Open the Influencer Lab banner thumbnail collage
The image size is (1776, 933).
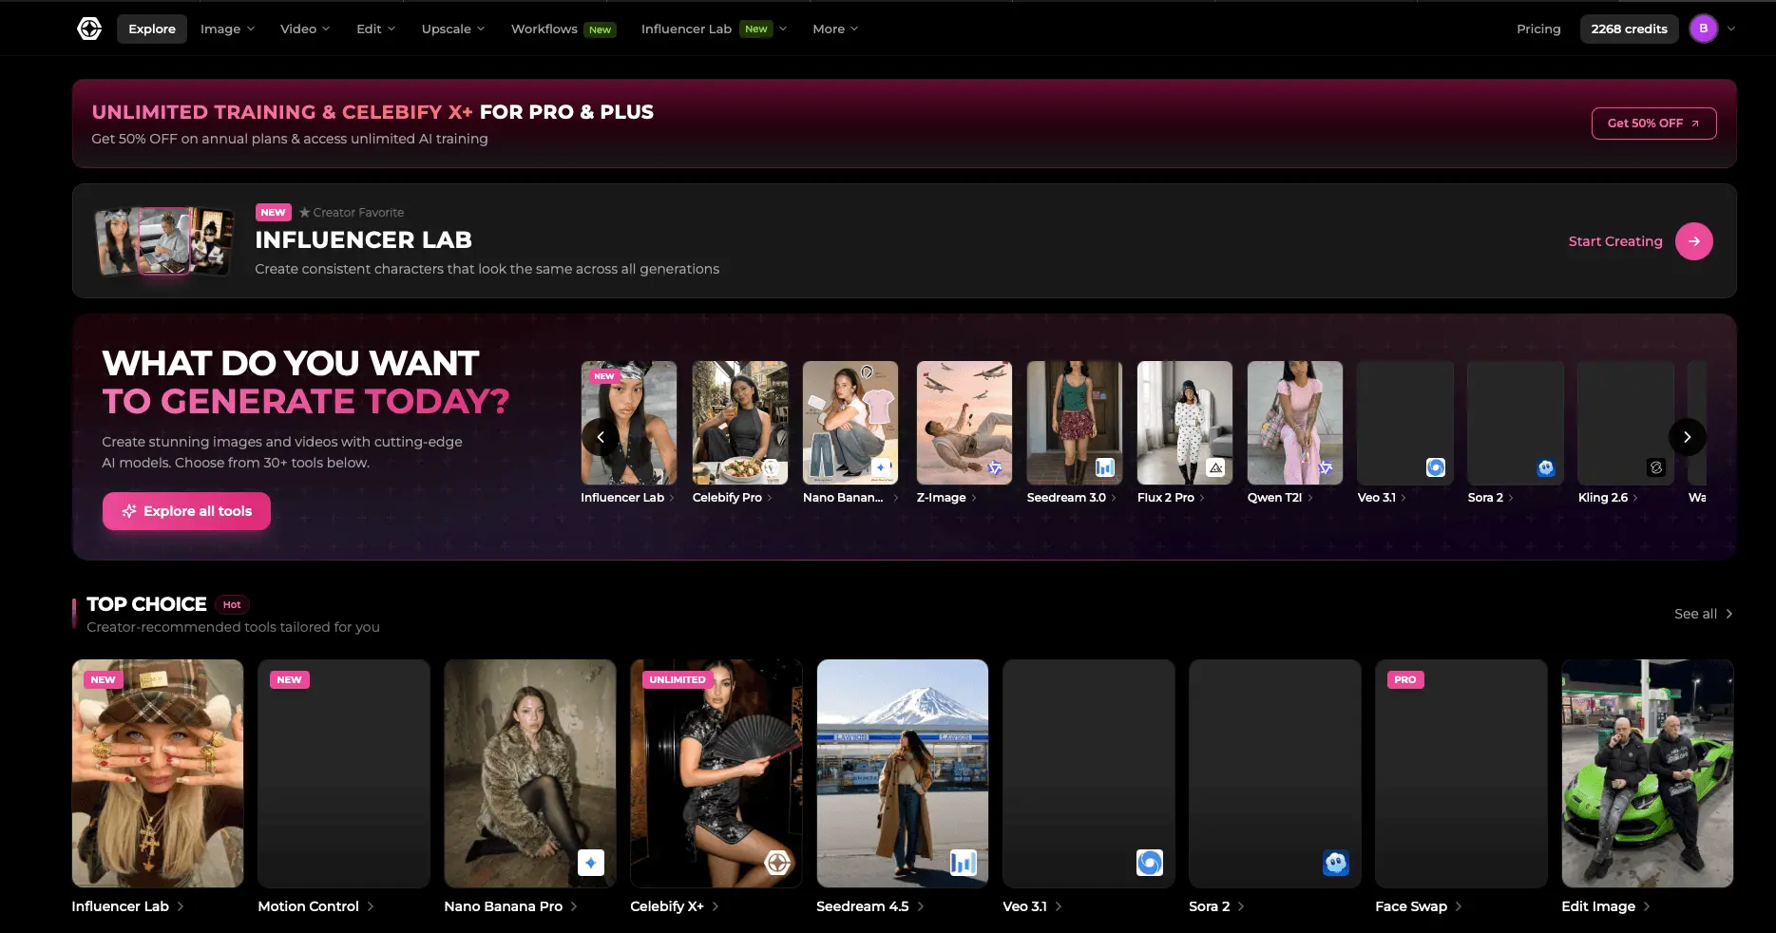(164, 241)
